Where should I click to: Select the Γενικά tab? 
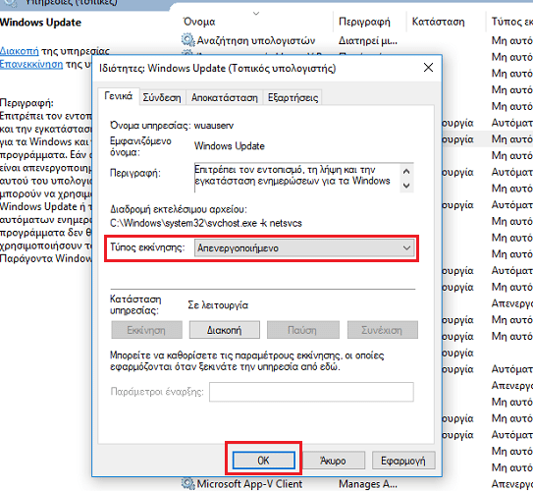click(119, 96)
